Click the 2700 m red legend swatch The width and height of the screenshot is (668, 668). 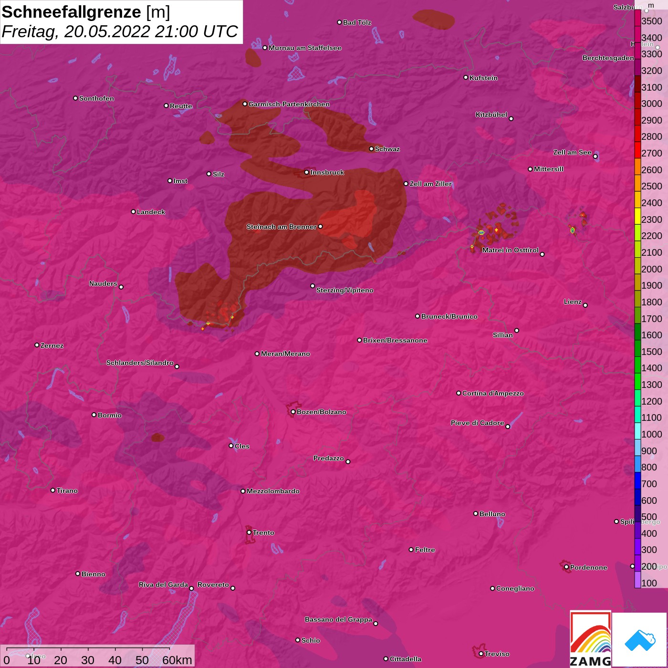(637, 150)
